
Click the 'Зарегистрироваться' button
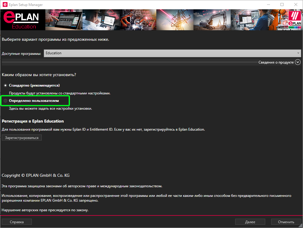(x=22, y=138)
